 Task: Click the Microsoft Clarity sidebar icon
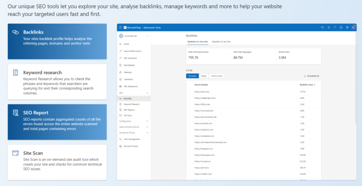click(121, 146)
